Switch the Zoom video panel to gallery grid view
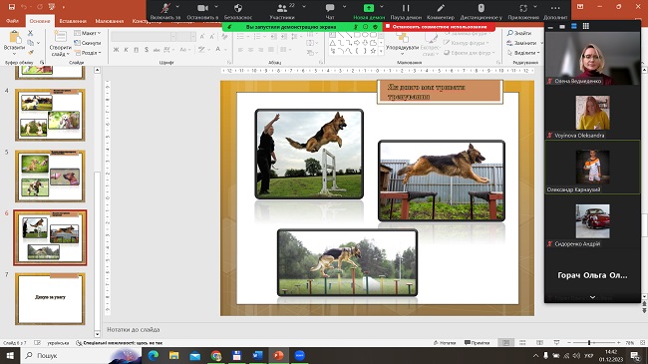The height and width of the screenshot is (364, 648). [x=585, y=26]
